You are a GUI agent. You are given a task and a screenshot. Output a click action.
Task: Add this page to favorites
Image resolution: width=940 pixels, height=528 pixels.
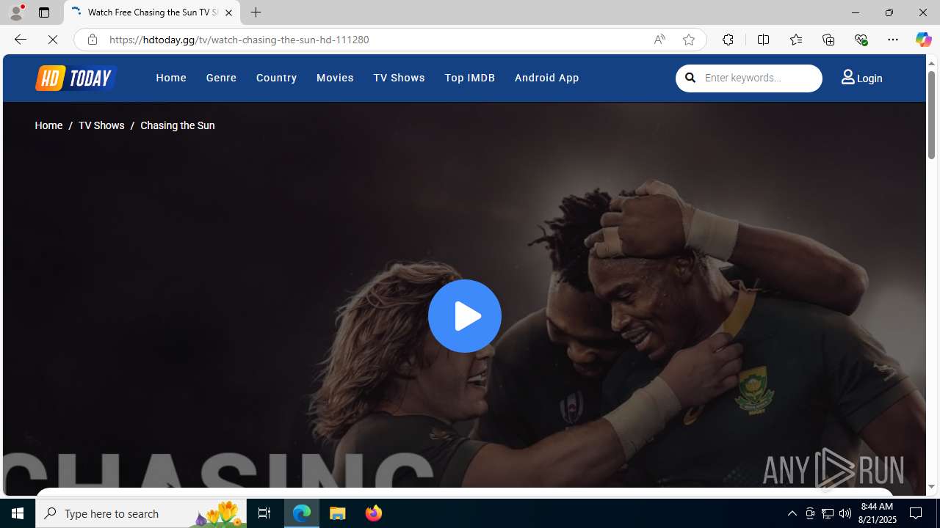(688, 40)
